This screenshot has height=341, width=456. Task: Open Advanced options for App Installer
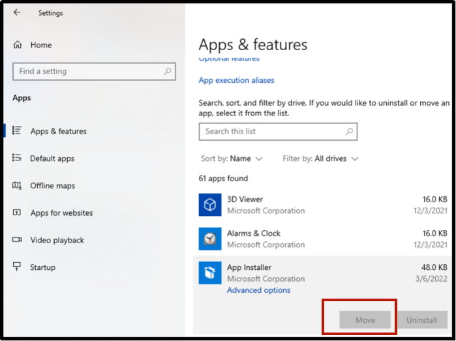tap(258, 290)
